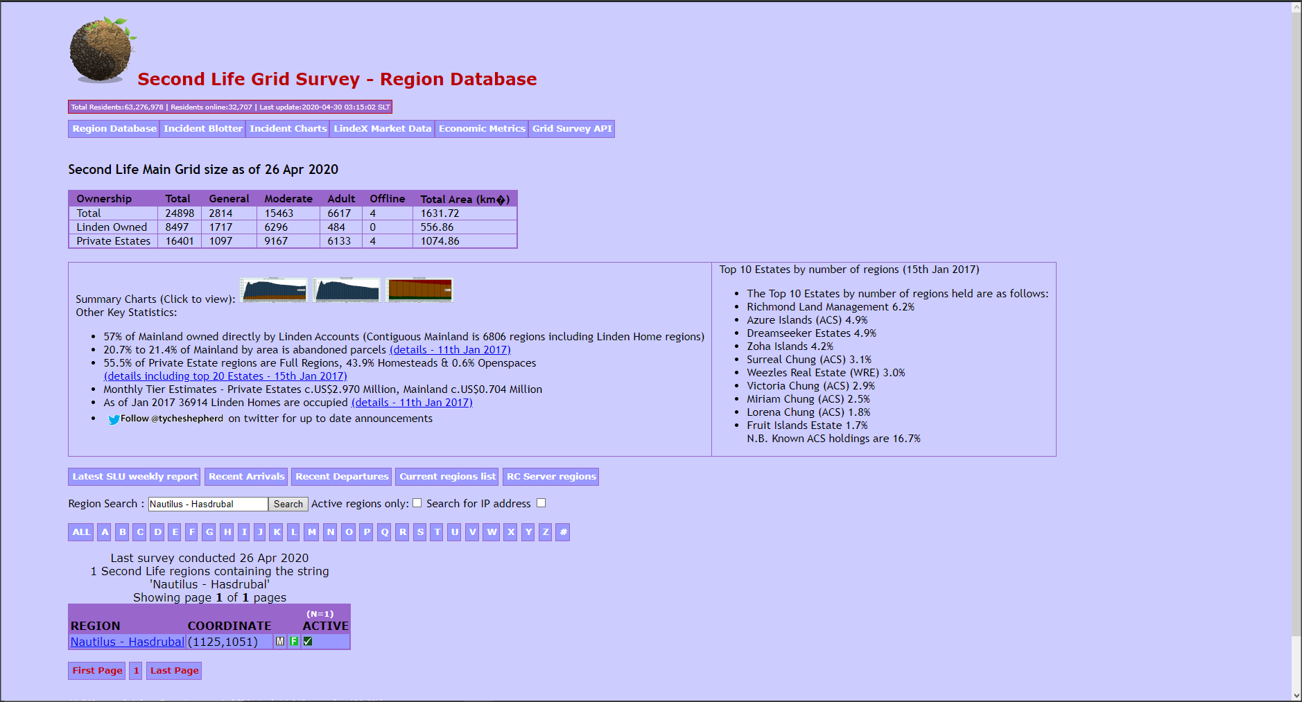The image size is (1302, 702).
Task: Open the Grid Survey API tab
Action: tap(572, 129)
